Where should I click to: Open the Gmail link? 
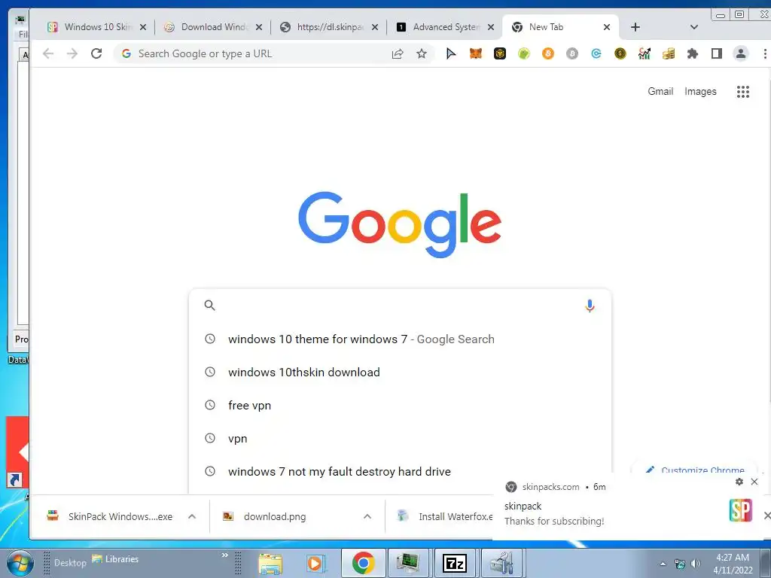coord(660,91)
